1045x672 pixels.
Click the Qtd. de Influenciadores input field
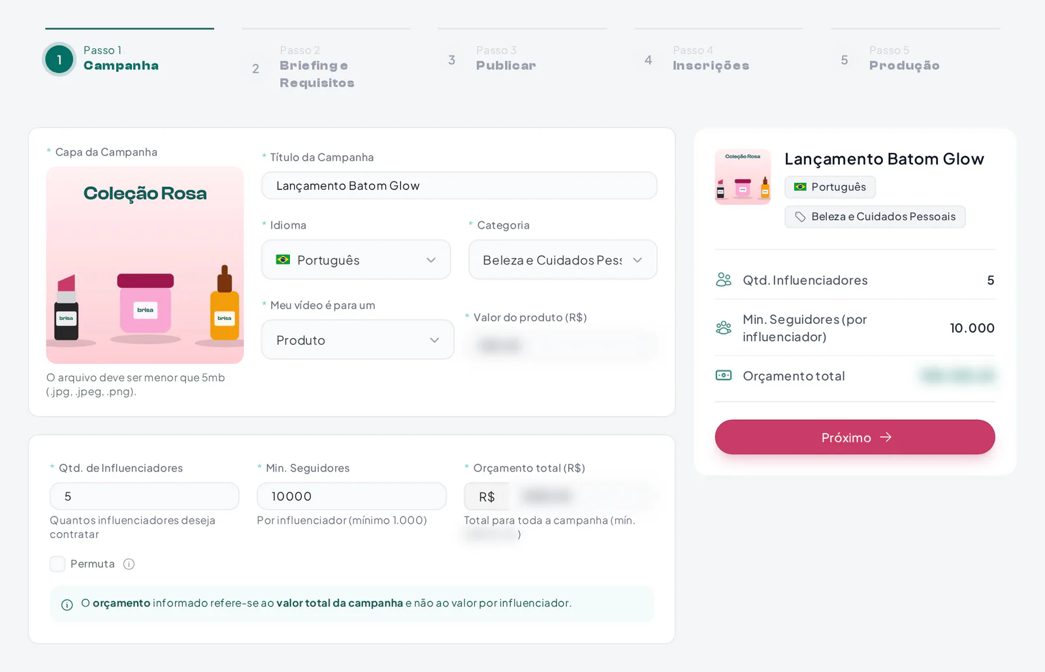click(x=144, y=496)
